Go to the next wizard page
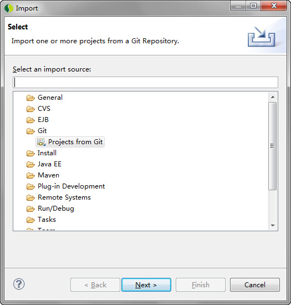Viewport: 291px width, 305px height. click(x=146, y=285)
